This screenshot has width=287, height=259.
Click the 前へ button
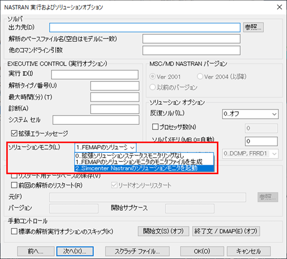(x=36, y=251)
